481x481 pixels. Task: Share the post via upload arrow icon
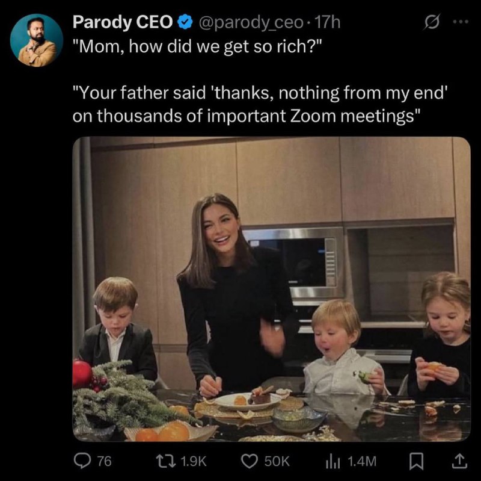(x=460, y=462)
